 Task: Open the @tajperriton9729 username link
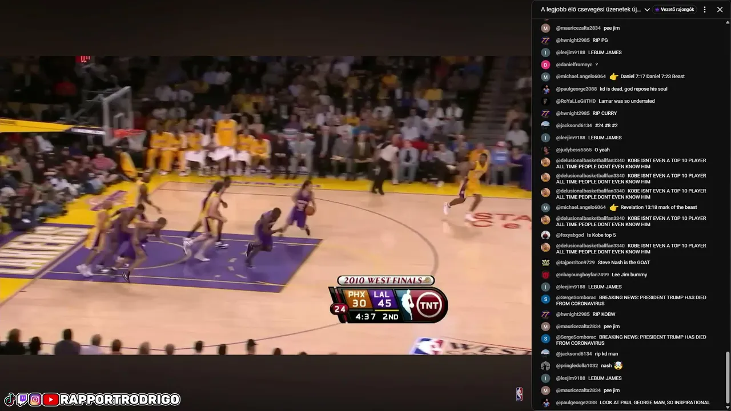click(x=575, y=263)
